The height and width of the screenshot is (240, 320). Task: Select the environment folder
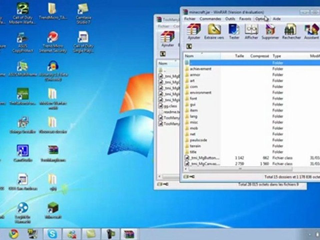pos(200,92)
